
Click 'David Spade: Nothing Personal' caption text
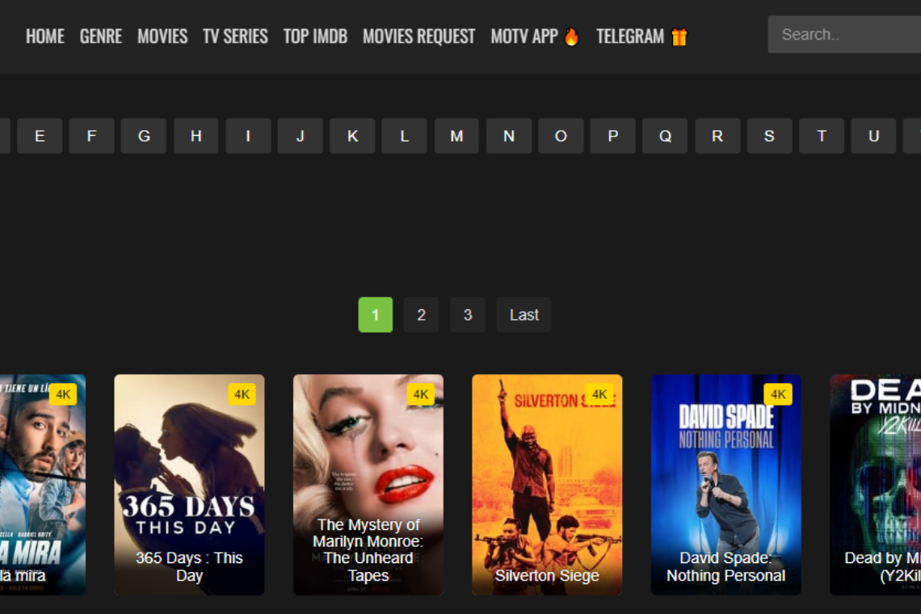click(726, 566)
